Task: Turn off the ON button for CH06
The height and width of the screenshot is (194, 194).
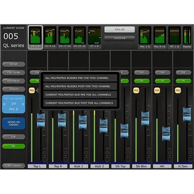Action: (x=142, y=81)
